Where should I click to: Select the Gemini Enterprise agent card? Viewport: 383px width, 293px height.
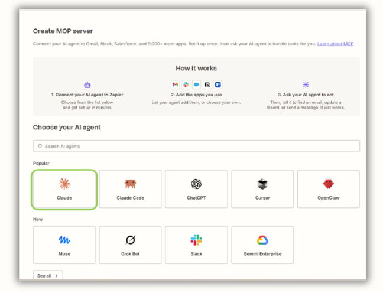(262, 245)
